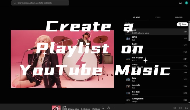Click the search songs, albums, artists field
The height and width of the screenshot is (110, 190).
point(40,3)
